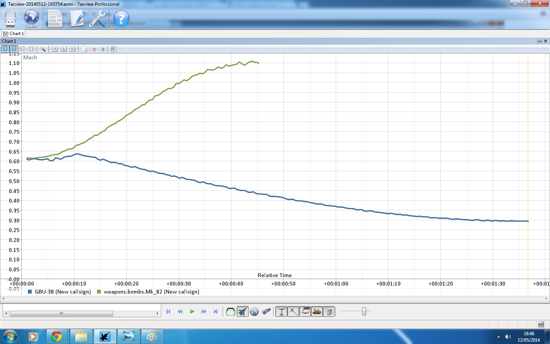This screenshot has width=550, height=344.
Task: Click the magic wand chart setup icon
Action: click(x=43, y=49)
